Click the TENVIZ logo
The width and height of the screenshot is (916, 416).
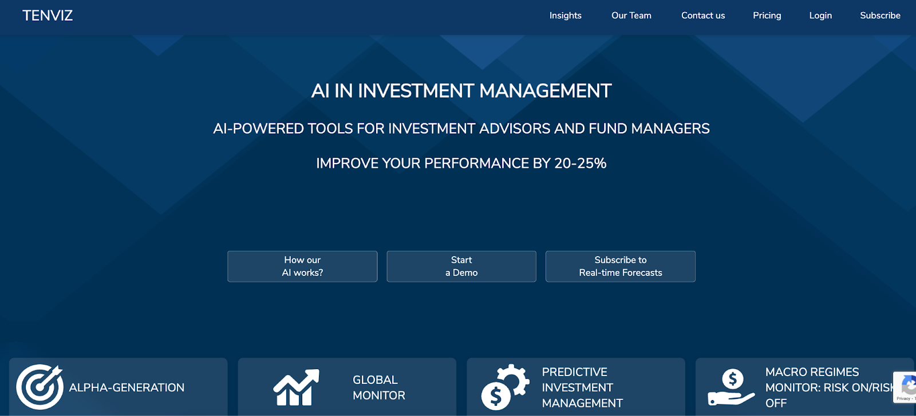click(48, 15)
